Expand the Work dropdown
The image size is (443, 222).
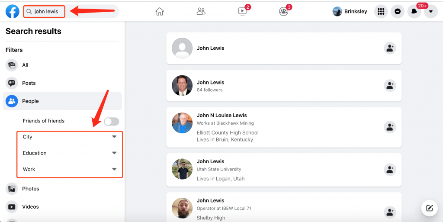point(70,170)
